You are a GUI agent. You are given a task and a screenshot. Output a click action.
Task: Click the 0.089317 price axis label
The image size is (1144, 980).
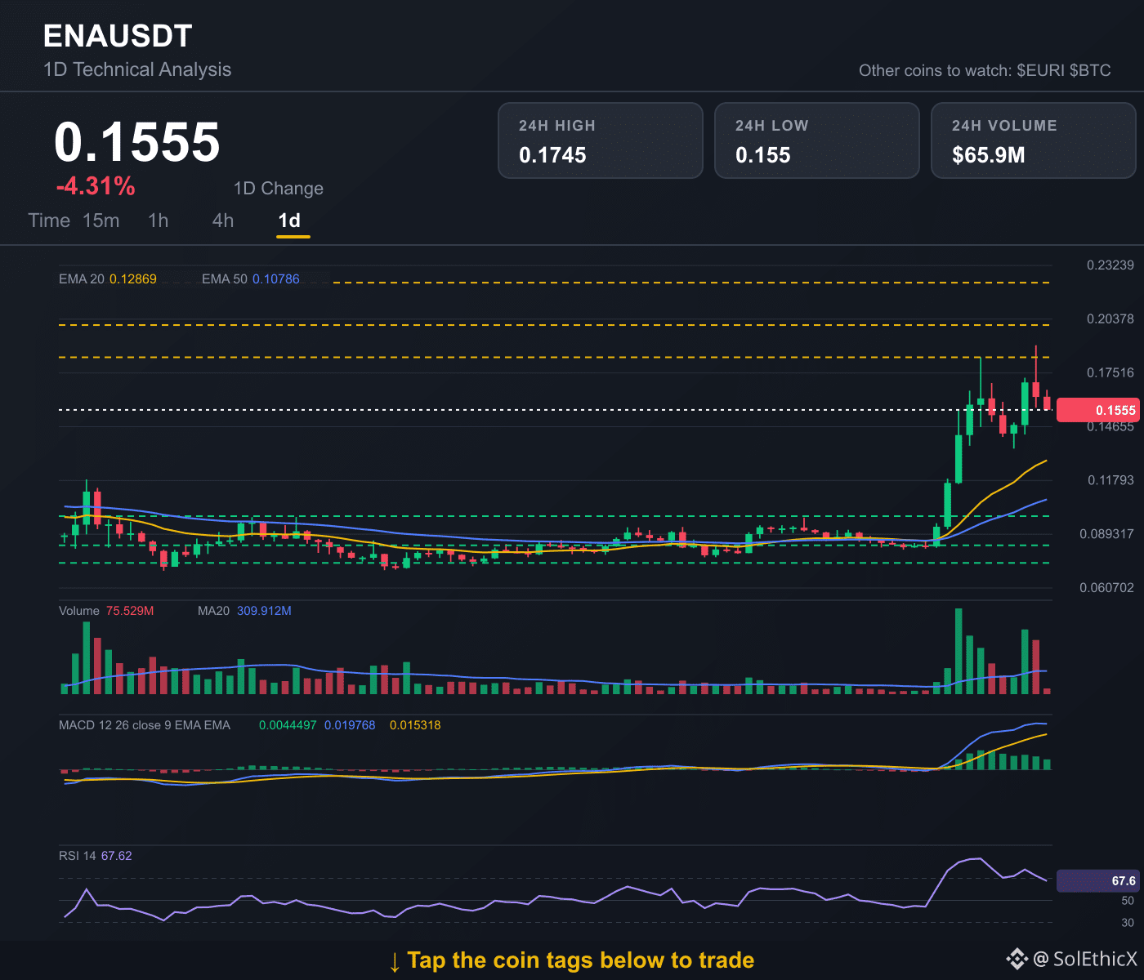point(1107,534)
